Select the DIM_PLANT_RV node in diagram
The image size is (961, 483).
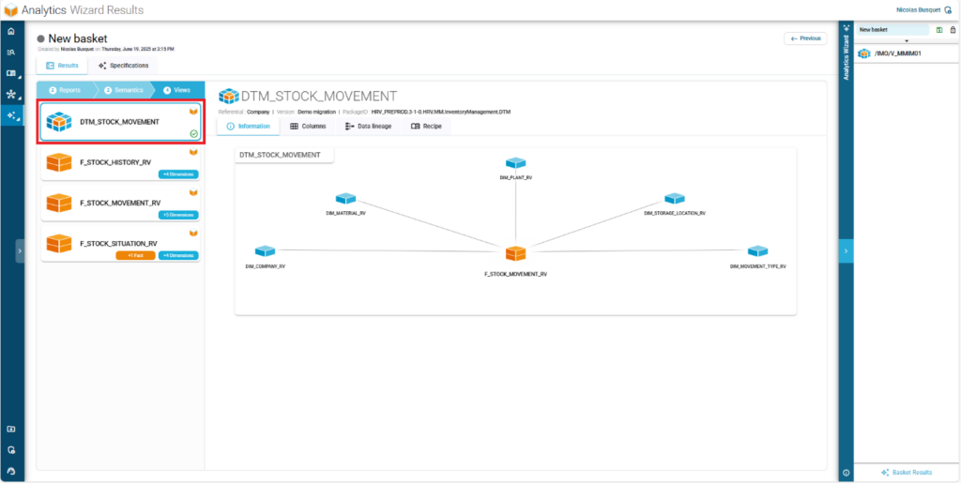[x=515, y=164]
